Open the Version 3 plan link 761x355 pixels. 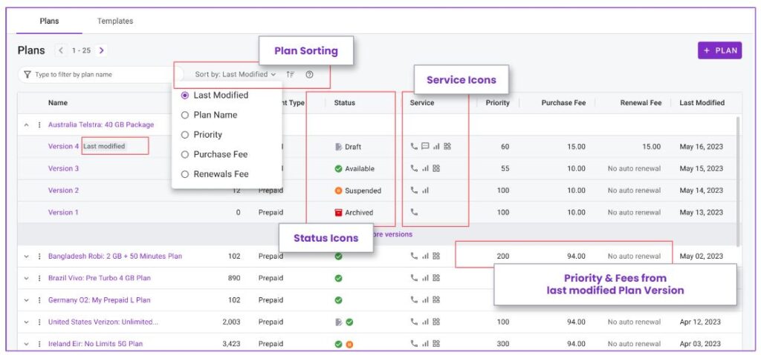click(x=64, y=168)
